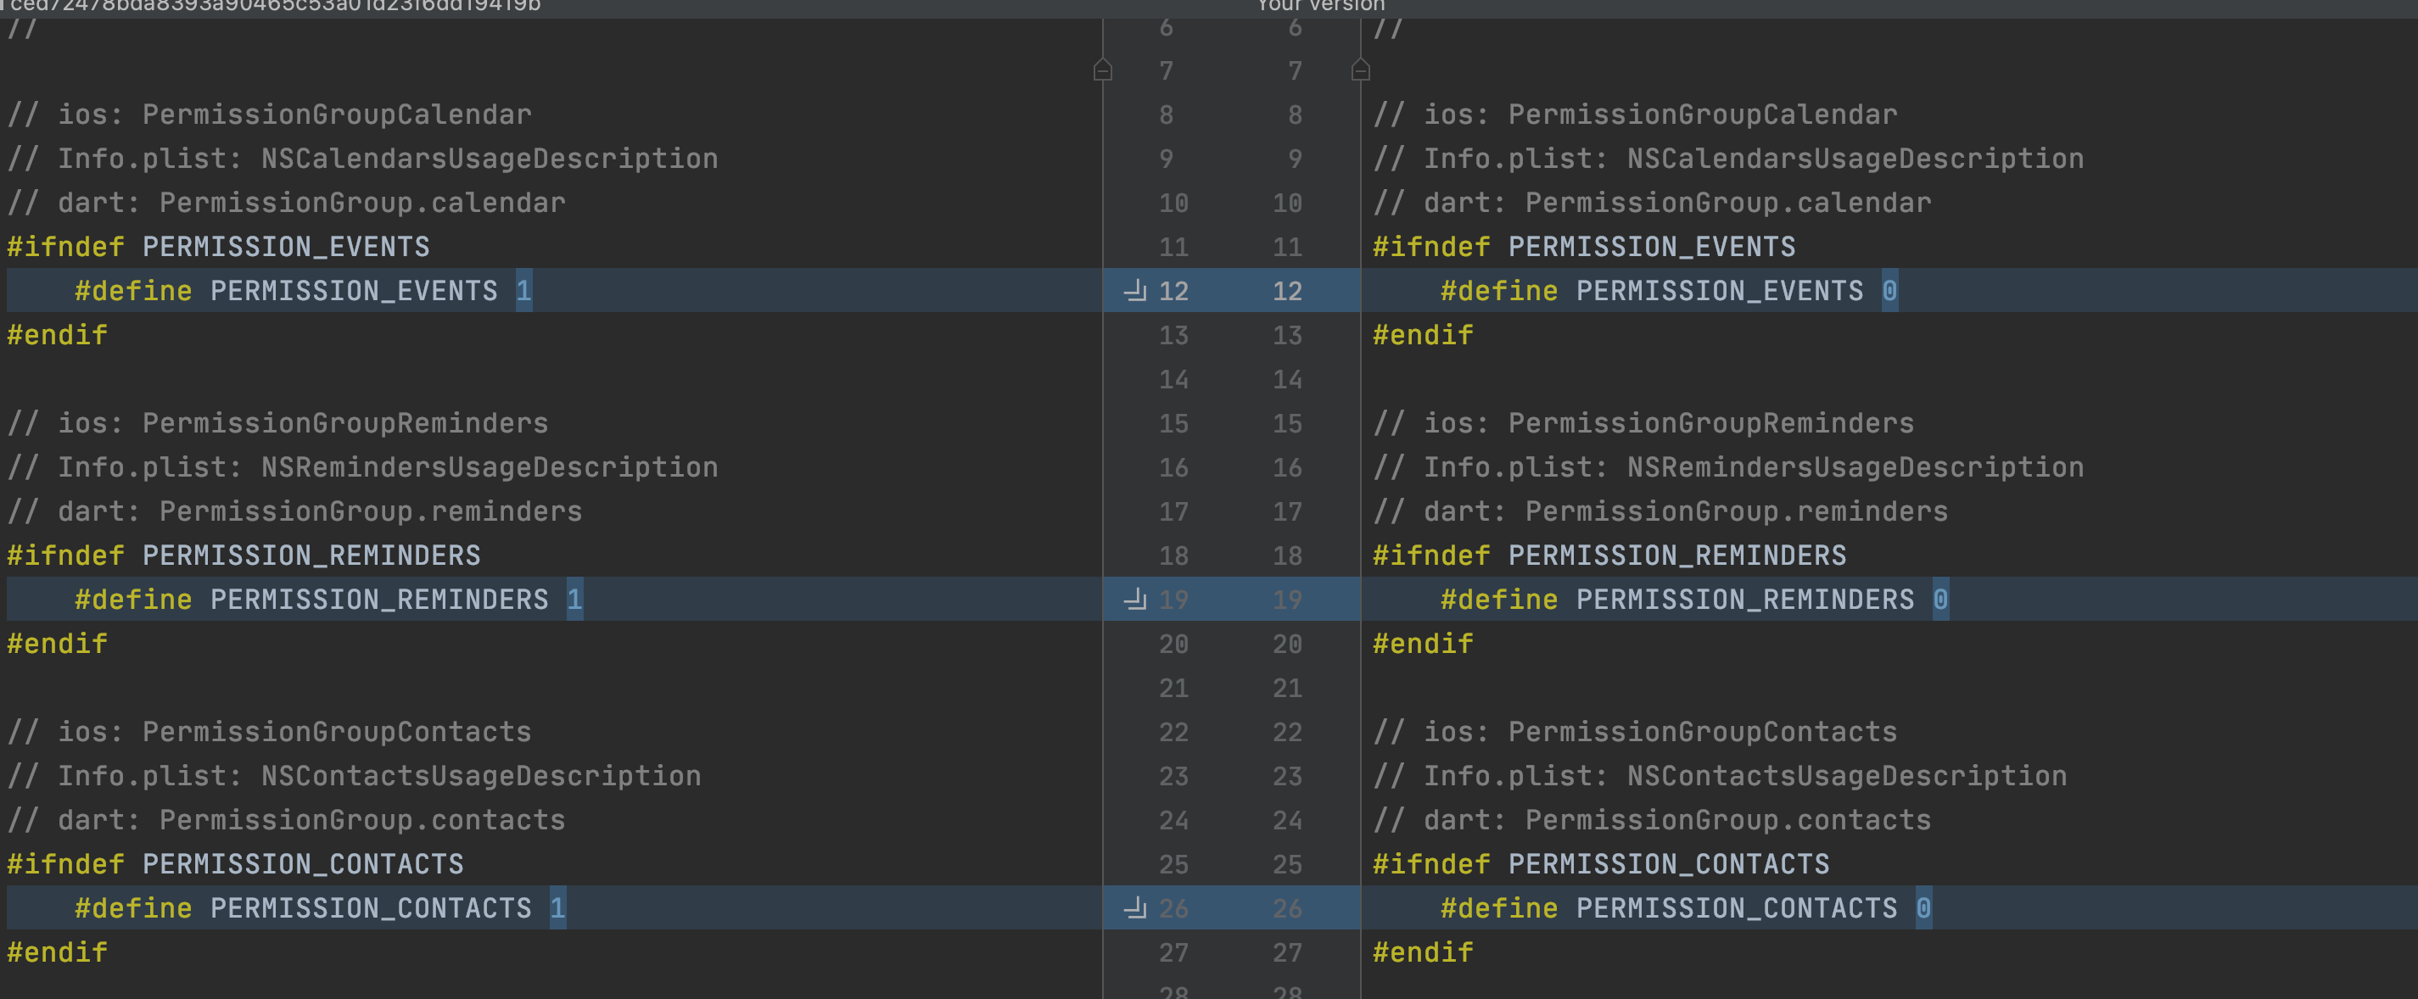Image resolution: width=2418 pixels, height=999 pixels.
Task: Click line number 12 in the center gutter
Action: point(1173,291)
